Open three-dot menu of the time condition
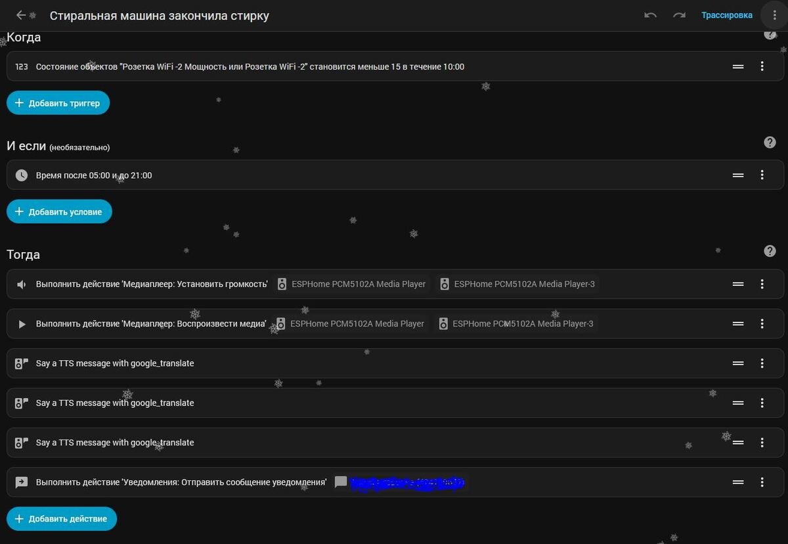 pyautogui.click(x=762, y=175)
